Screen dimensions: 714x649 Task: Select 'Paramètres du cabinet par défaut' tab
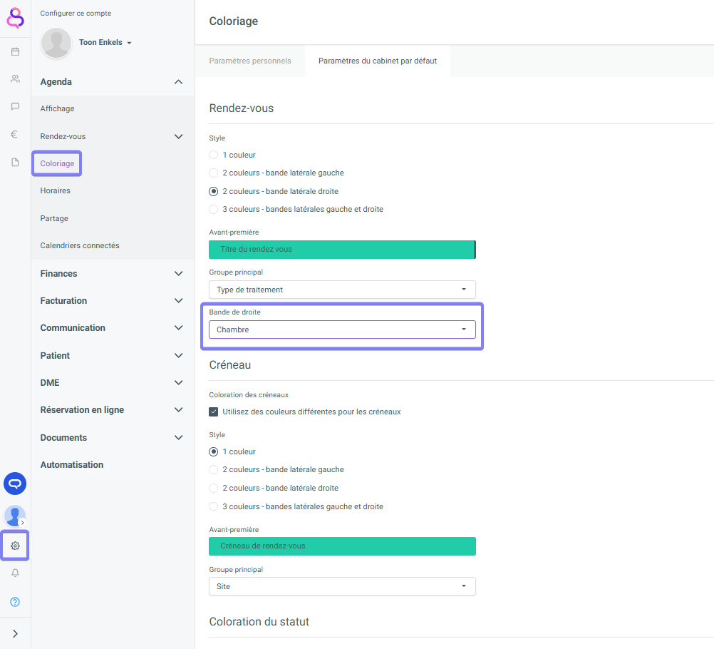click(378, 61)
